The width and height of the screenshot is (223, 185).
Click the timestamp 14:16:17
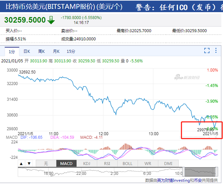pos(81,22)
